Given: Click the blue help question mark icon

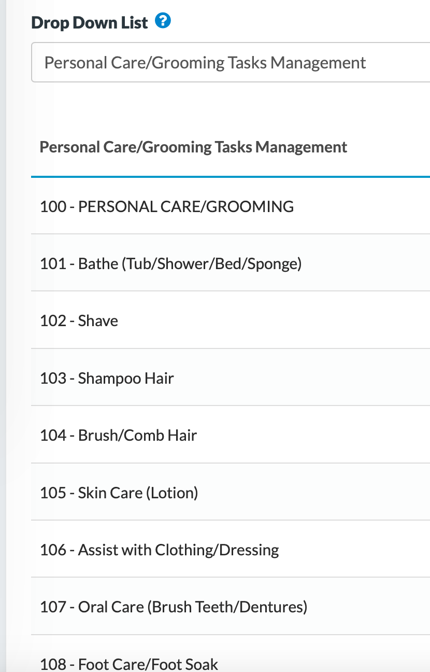Looking at the screenshot, I should (163, 22).
